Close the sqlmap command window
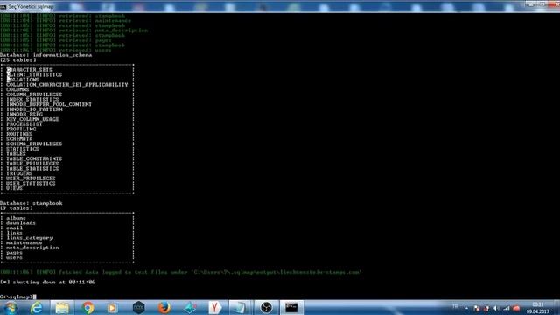This screenshot has width=560, height=315. [x=553, y=5]
